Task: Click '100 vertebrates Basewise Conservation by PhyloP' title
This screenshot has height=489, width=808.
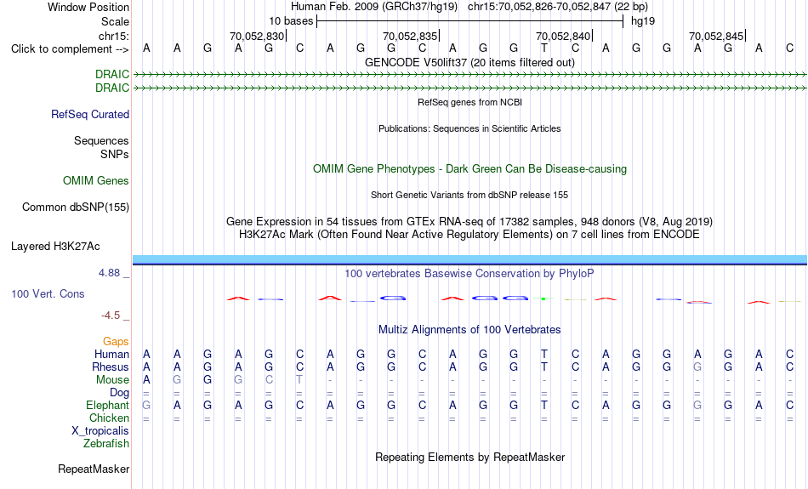Action: [469, 274]
